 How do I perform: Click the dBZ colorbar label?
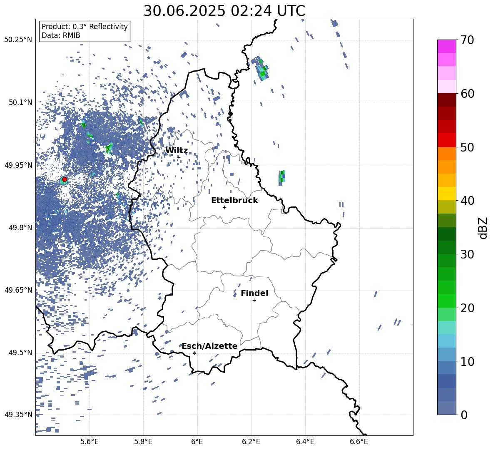click(x=483, y=228)
